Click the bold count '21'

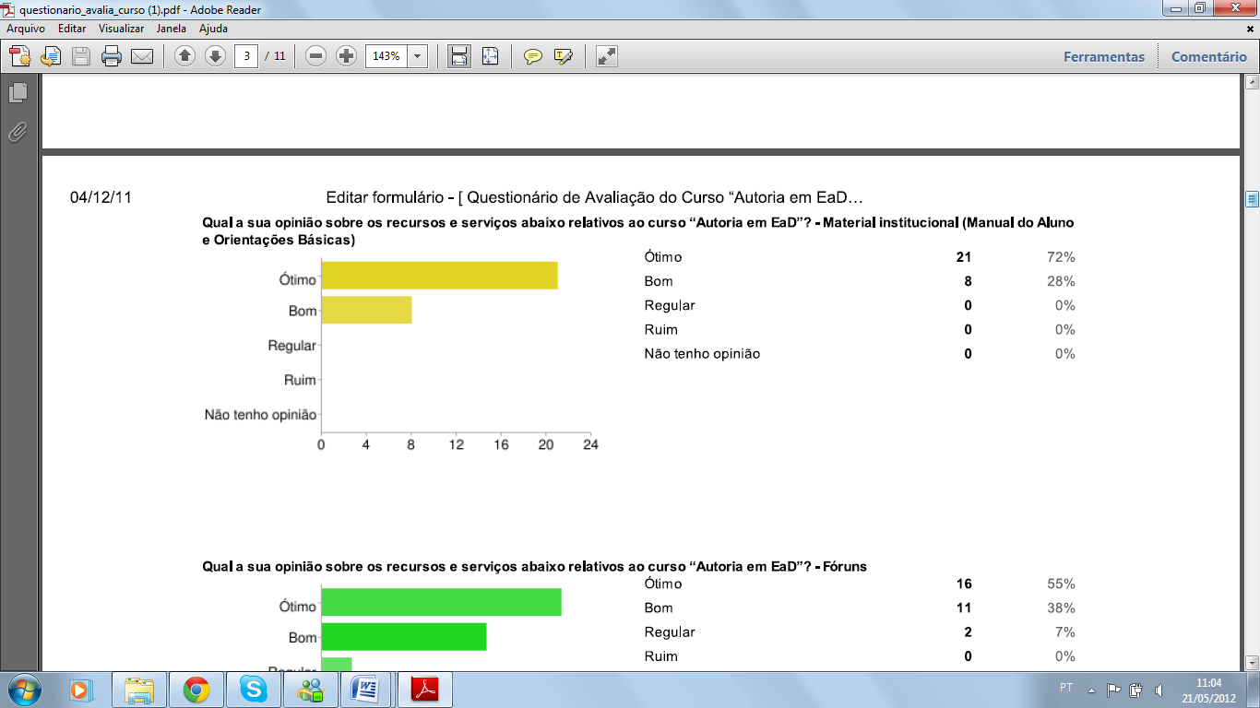tap(964, 257)
